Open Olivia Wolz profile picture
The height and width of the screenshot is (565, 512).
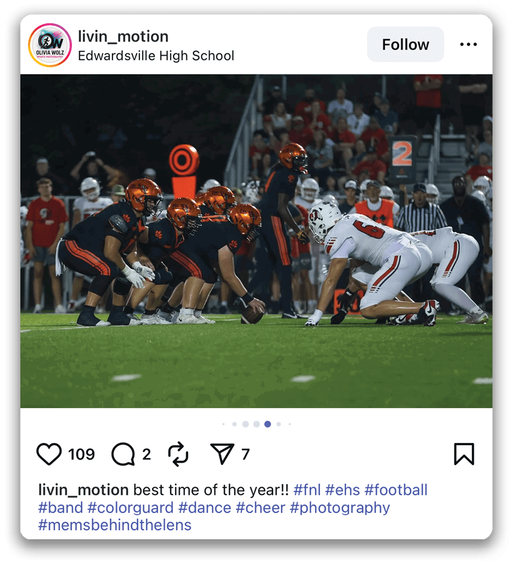50,45
